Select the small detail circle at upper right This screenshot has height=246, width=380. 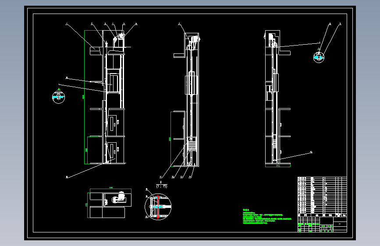coord(319,57)
